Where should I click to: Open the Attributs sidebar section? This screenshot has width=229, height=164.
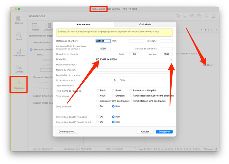(19, 69)
